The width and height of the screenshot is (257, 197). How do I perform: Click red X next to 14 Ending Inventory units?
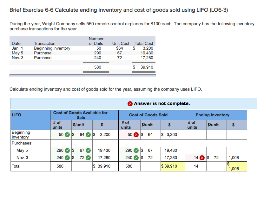coord(202,158)
